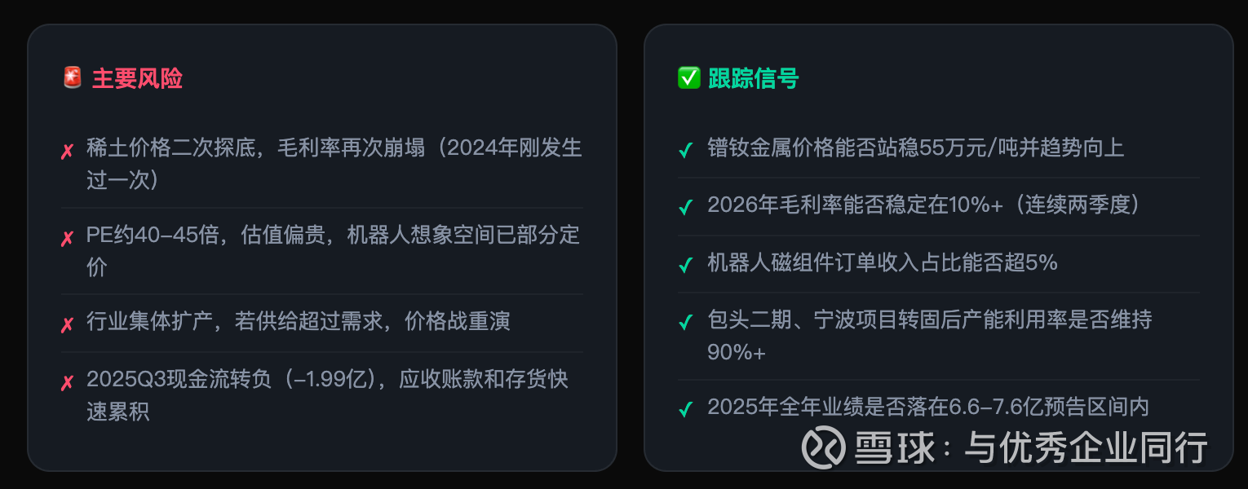
Task: Click the green checkmark beside 2026年毛利率
Action: [686, 208]
